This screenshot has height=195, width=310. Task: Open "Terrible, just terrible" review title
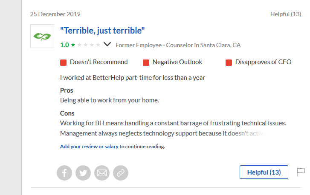tap(102, 31)
